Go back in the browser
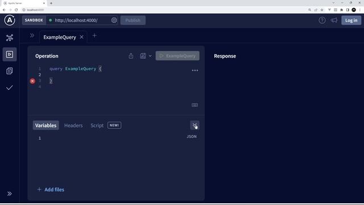 [x=4, y=10]
